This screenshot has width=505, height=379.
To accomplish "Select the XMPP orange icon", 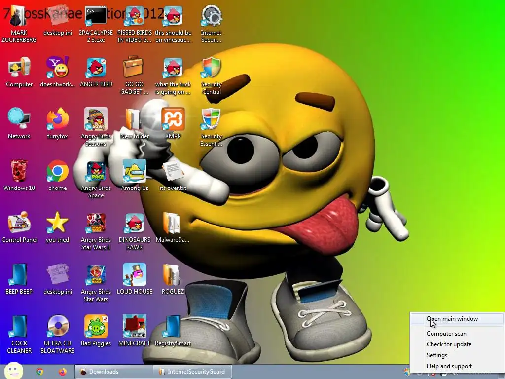I will coord(173,124).
